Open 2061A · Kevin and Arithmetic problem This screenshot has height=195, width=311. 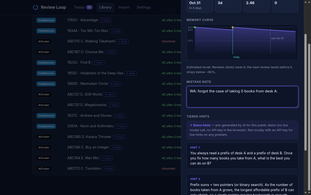coord(90,126)
